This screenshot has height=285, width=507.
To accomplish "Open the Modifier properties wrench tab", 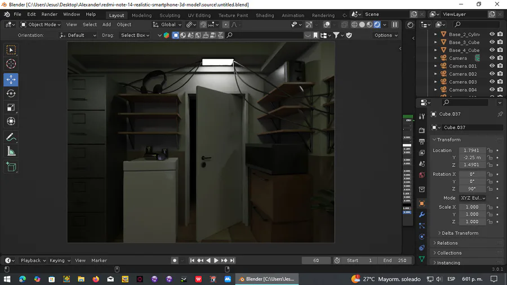I will pos(421,215).
